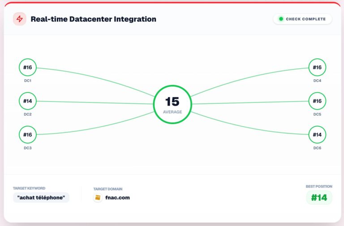Image resolution: width=344 pixels, height=226 pixels.
Task: Select the DC6 node circle showing #14
Action: (317, 135)
